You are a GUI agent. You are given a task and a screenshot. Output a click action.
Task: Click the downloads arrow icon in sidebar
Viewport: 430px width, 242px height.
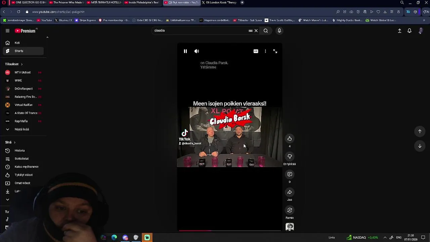(7, 191)
